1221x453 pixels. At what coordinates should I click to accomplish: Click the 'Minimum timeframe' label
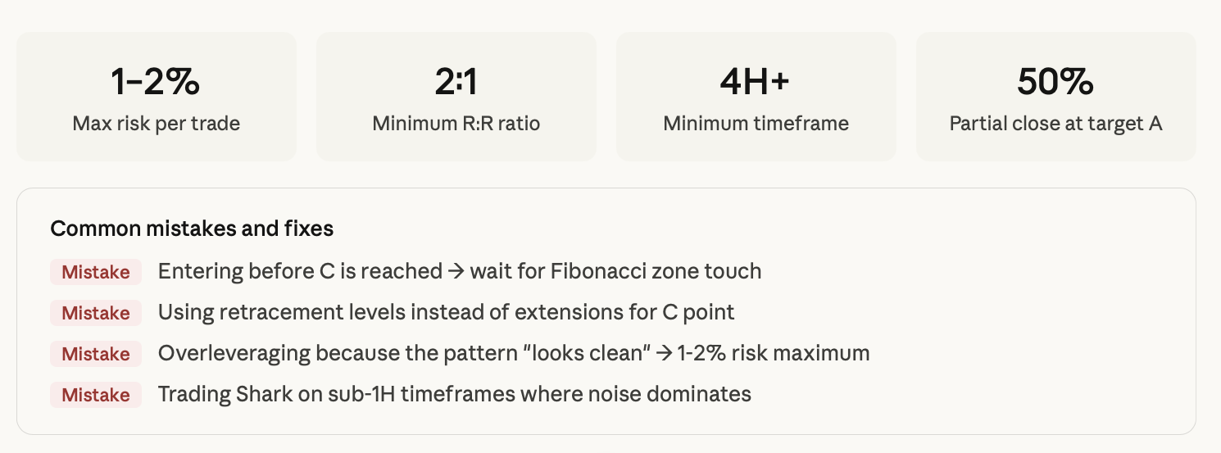[x=756, y=124]
